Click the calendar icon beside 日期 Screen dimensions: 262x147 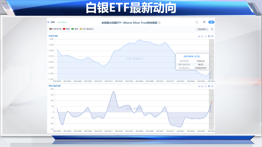pos(48,22)
